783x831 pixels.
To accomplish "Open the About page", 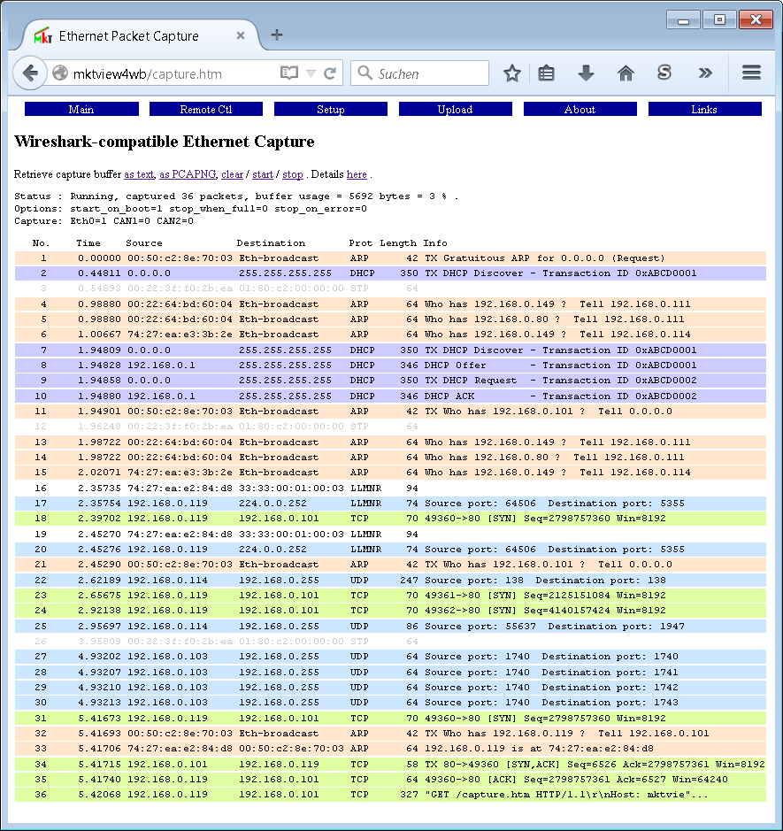I will pyautogui.click(x=580, y=109).
